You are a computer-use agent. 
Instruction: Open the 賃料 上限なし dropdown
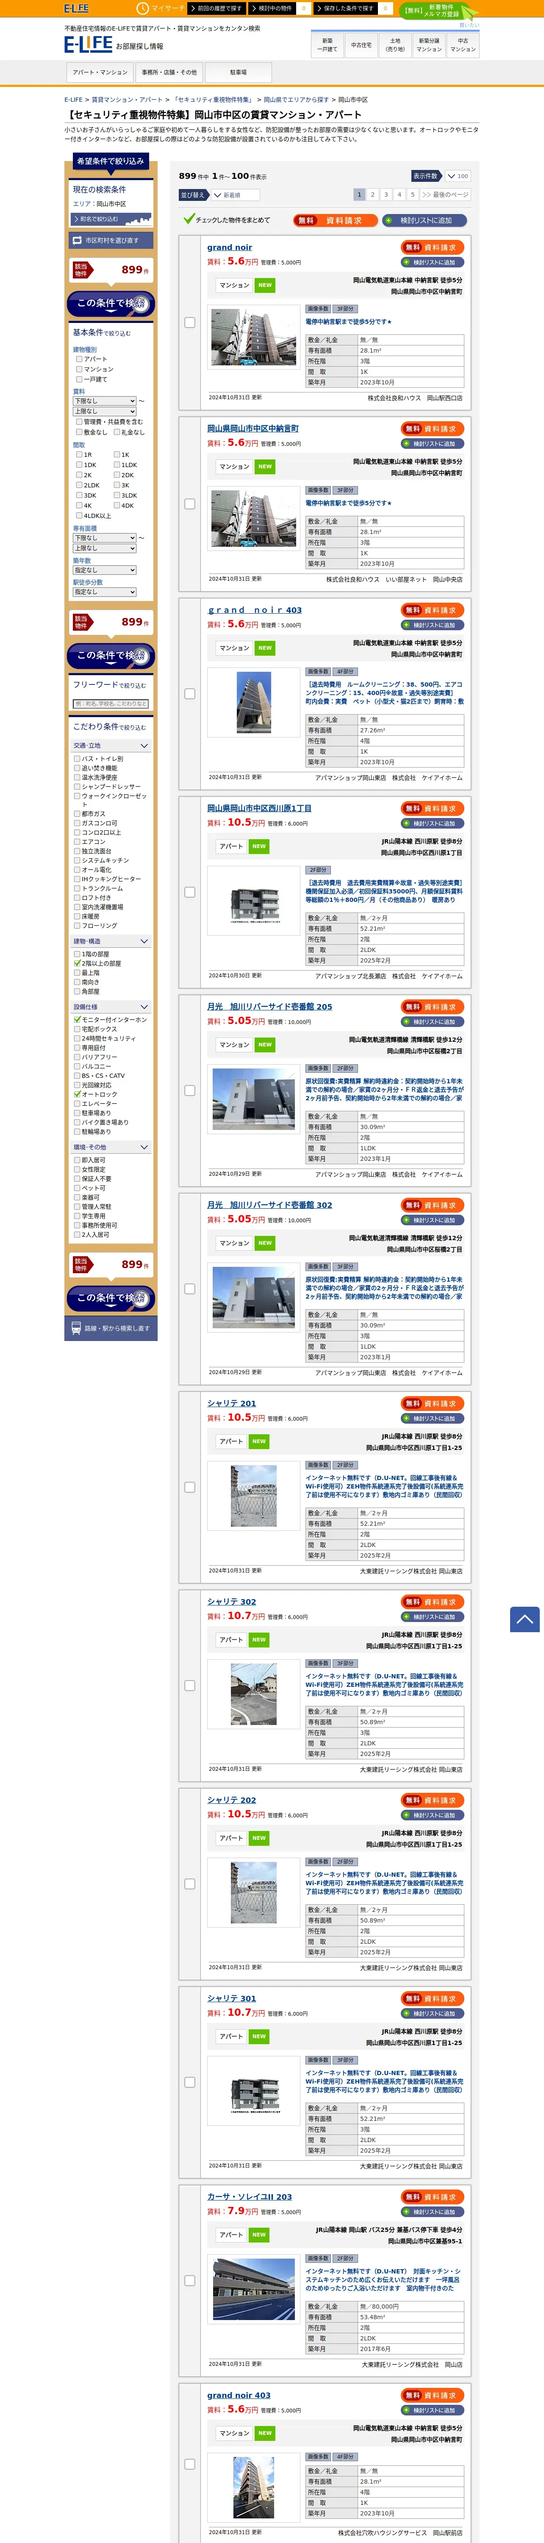(x=105, y=411)
